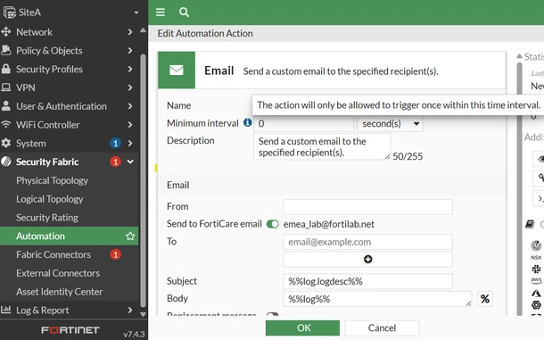Click the Network menu icon

click(x=6, y=32)
